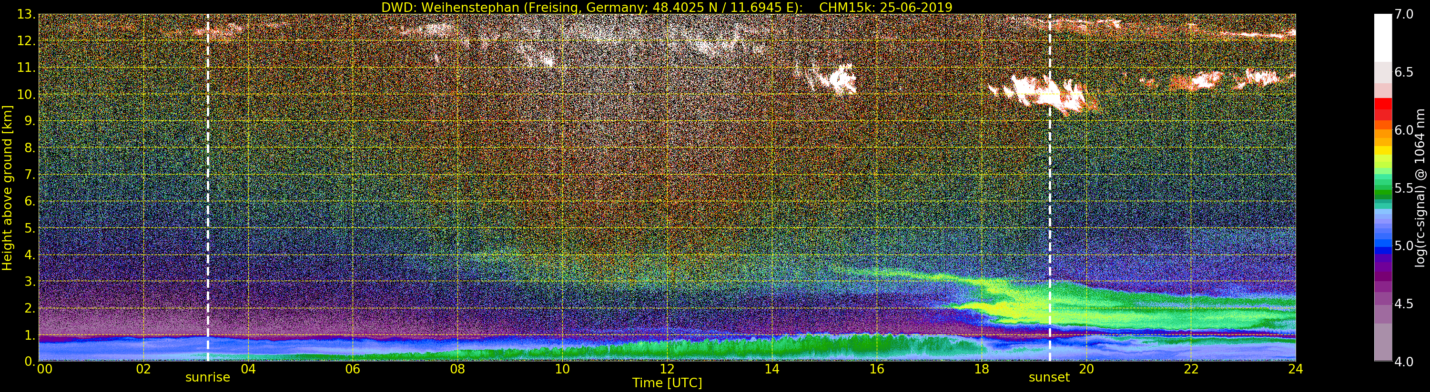
Task: Click the colorbar tick value 4.0
Action: point(1404,362)
